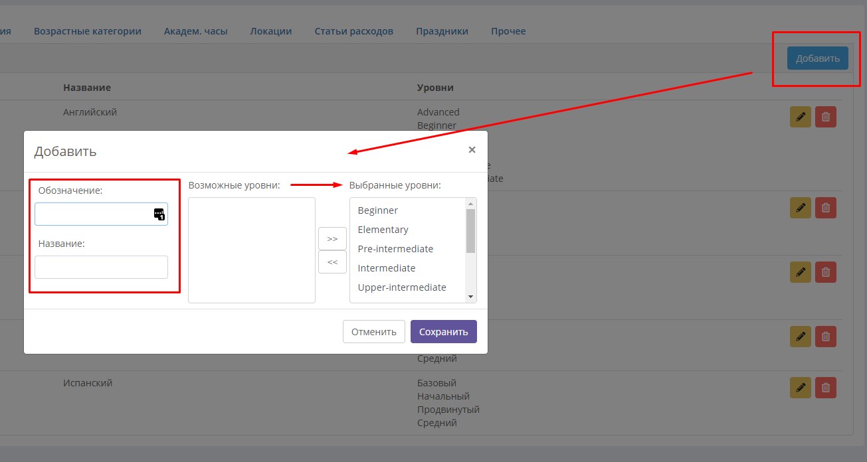Image resolution: width=867 pixels, height=462 pixels.
Task: Click the Сохранить button
Action: (444, 332)
